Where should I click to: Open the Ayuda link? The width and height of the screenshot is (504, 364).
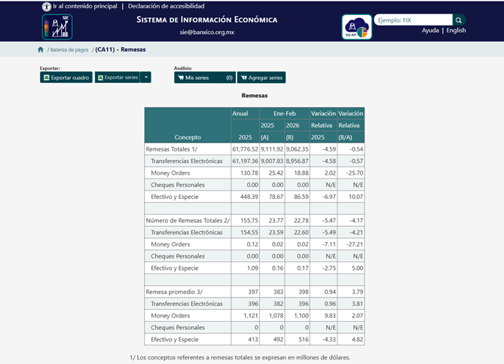(x=430, y=31)
